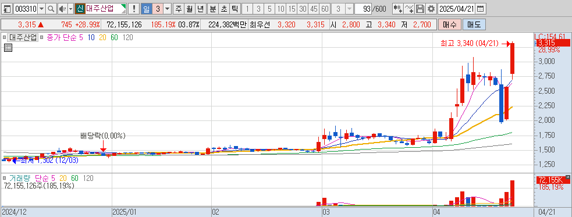Screen dimensions: 572x217
Task: Select the 20-day moving average legend in price chart
Action: click(x=102, y=37)
